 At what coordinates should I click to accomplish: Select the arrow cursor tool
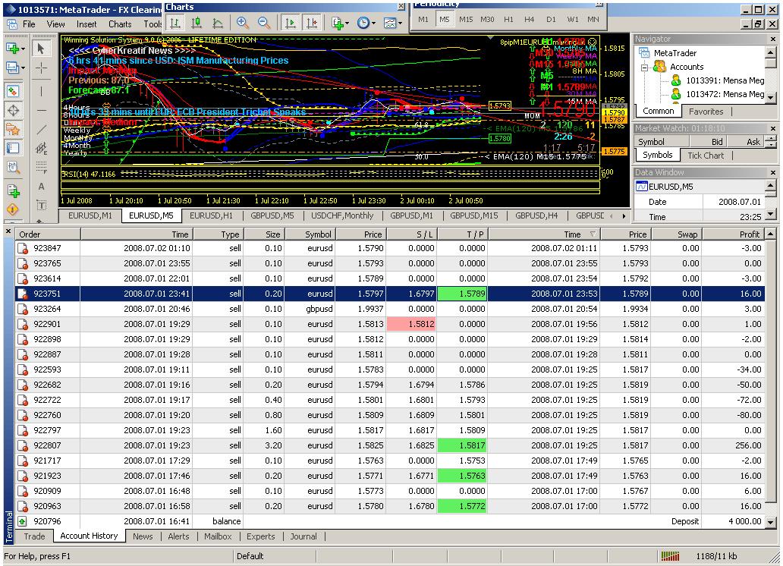tap(41, 49)
